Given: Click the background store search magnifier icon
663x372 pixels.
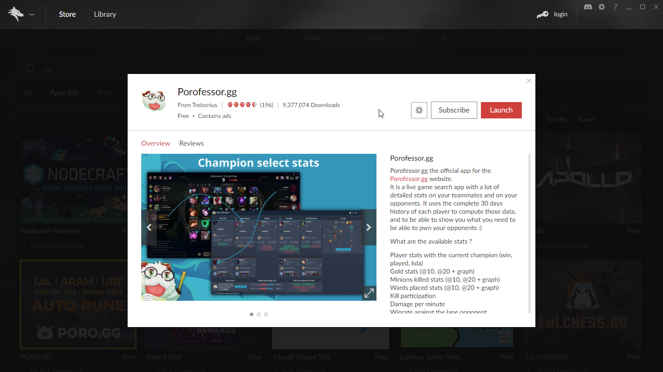Looking at the screenshot, I should pos(30,69).
